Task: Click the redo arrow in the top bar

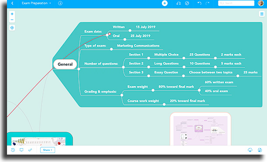Action: [207, 3]
